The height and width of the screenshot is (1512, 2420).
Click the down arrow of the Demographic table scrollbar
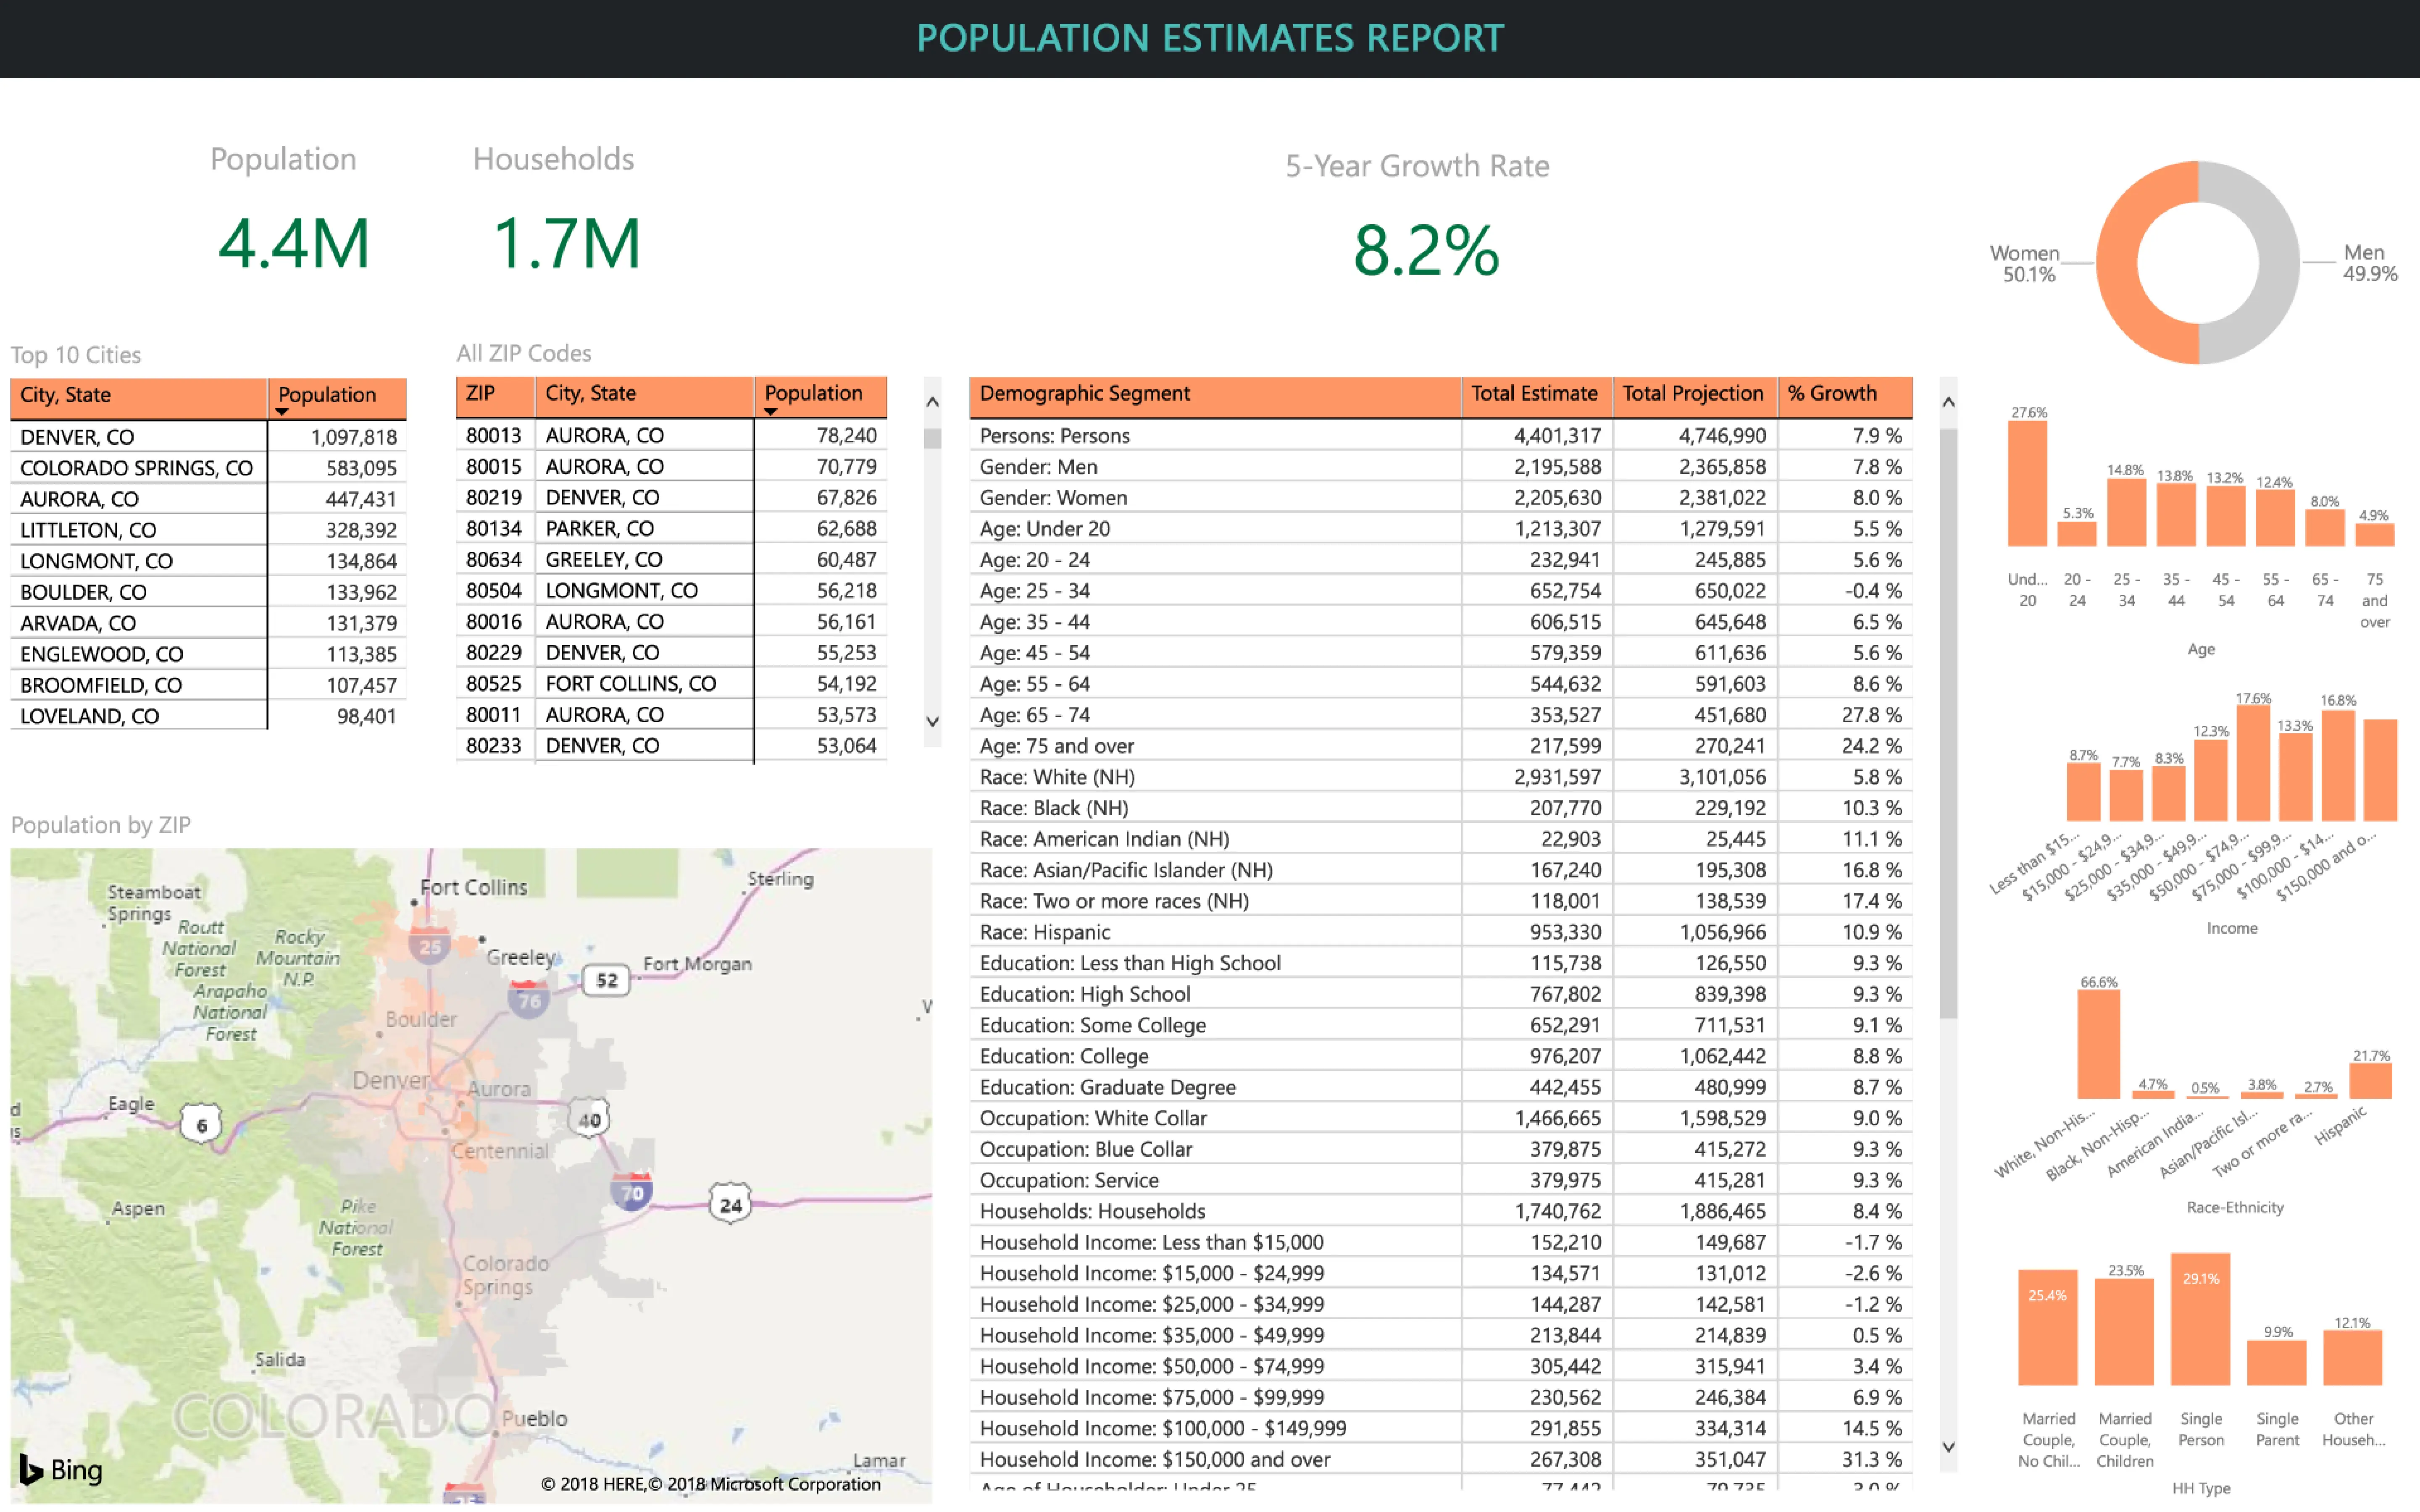click(1948, 1446)
